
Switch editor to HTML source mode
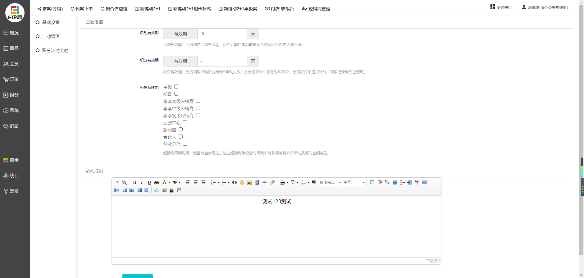(x=116, y=182)
